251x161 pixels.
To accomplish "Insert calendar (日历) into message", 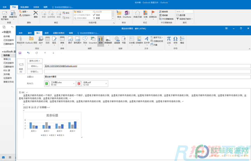I will click(x=47, y=40).
